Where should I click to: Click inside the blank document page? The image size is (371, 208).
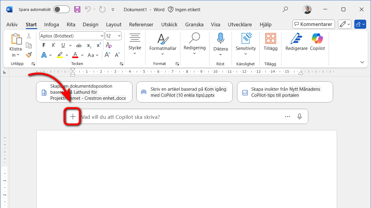click(186, 169)
